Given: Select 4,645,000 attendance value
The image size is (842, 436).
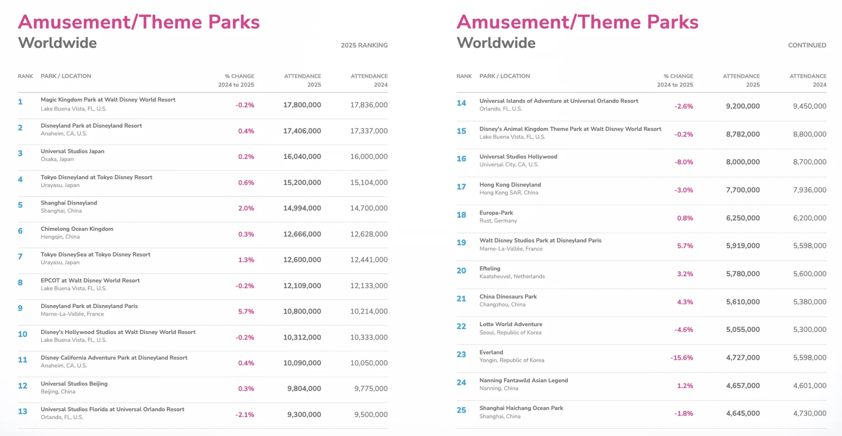Looking at the screenshot, I should coord(743,414).
